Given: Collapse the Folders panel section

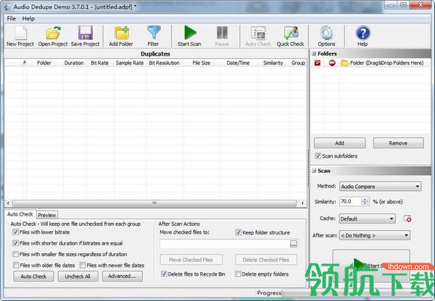Looking at the screenshot, I should point(314,54).
